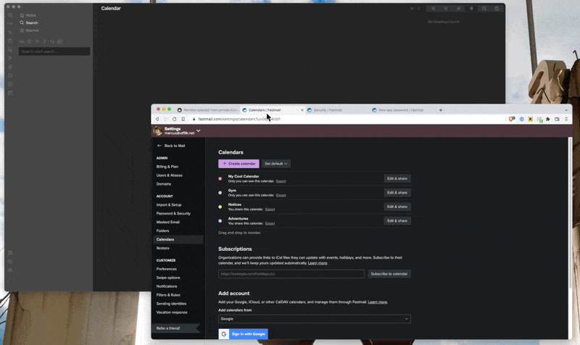The image size is (580, 345).
Task: Switch to Remote calendar from private iCloud tab
Action: click(208, 110)
